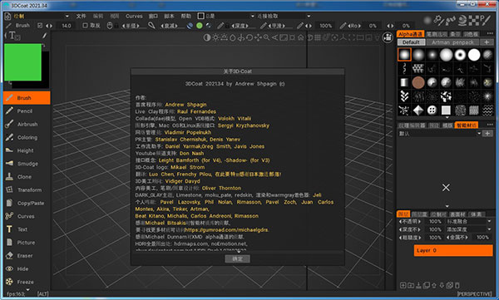This screenshot has height=300, width=499.
Task: Click the camera icon at viewport top right
Action: point(388,37)
